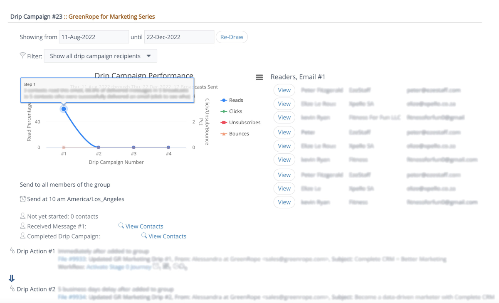Click the #2 data point on chart
This screenshot has height=303, width=499.
point(99,147)
